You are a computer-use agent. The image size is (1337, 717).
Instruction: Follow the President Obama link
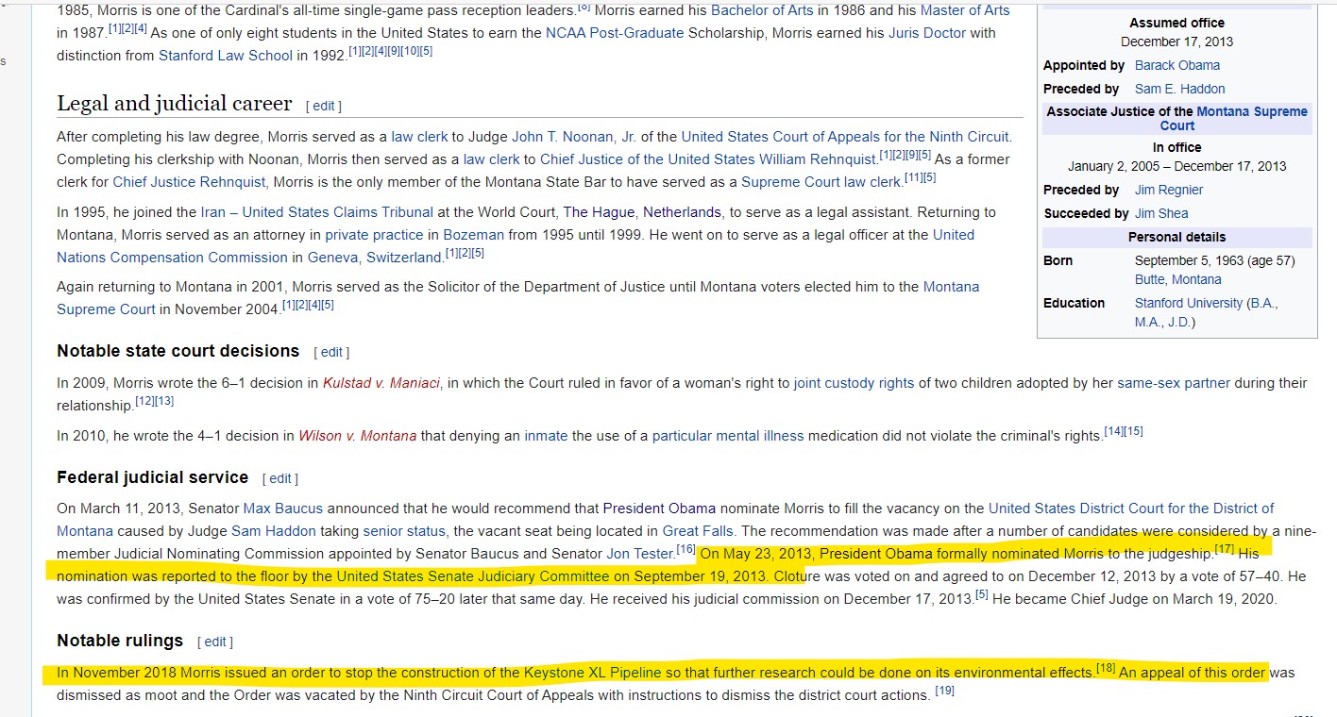(x=659, y=508)
